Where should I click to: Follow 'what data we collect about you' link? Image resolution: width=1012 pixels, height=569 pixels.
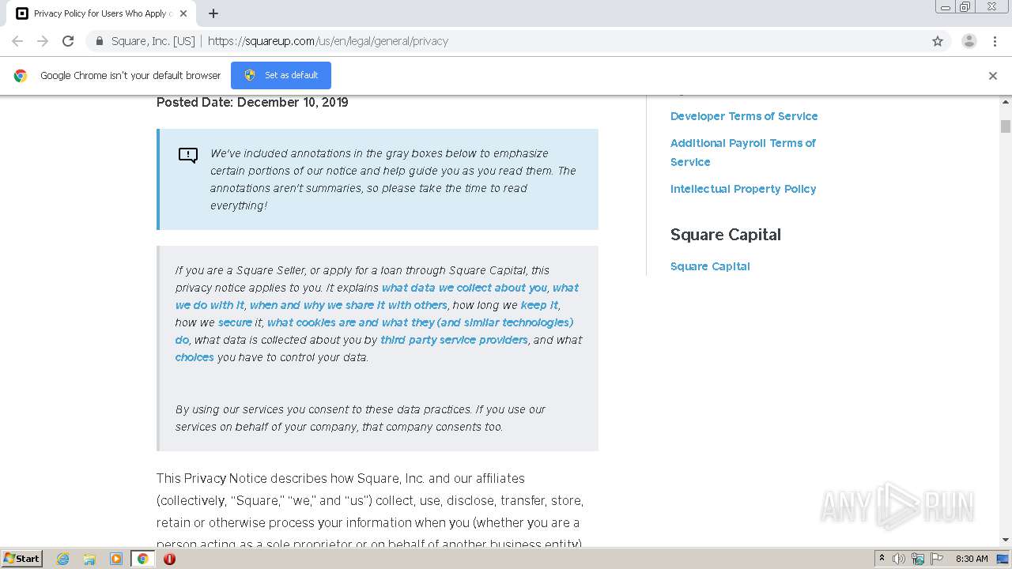click(x=464, y=288)
